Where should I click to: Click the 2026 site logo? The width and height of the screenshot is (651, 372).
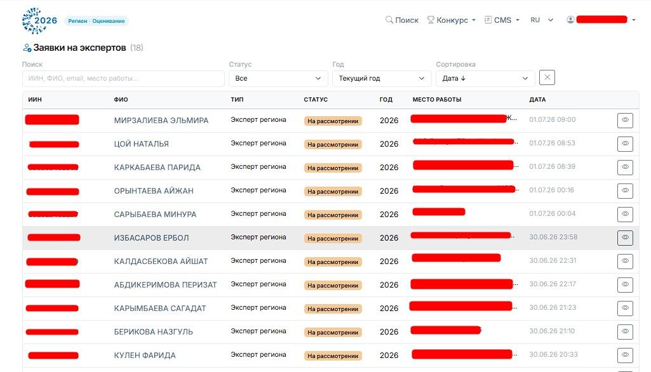click(x=39, y=21)
